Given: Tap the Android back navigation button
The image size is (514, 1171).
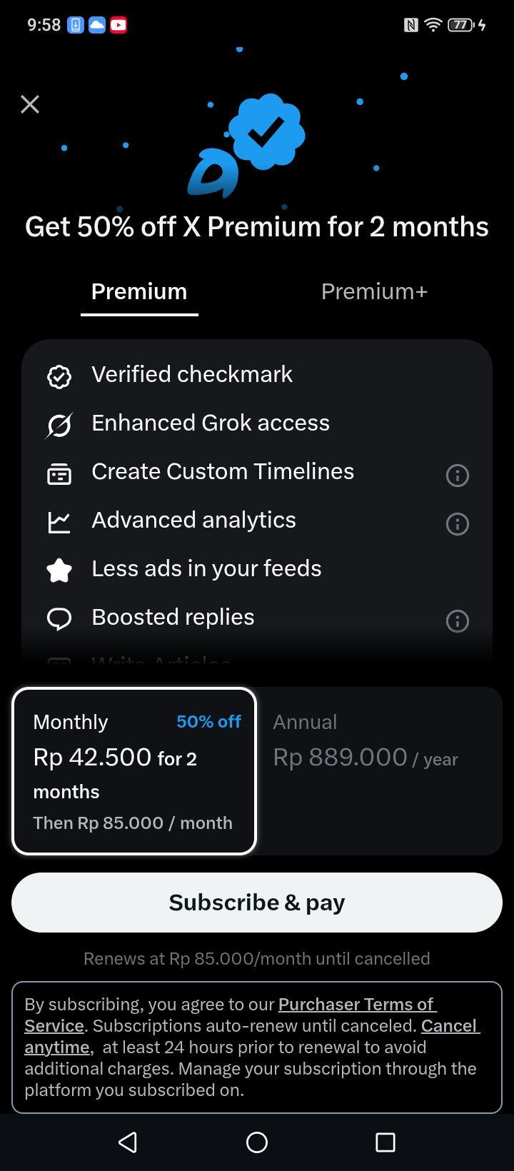Looking at the screenshot, I should click(128, 1142).
